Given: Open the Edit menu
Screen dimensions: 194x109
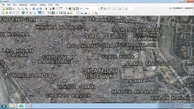Looking at the screenshot, I should coord(9,5).
